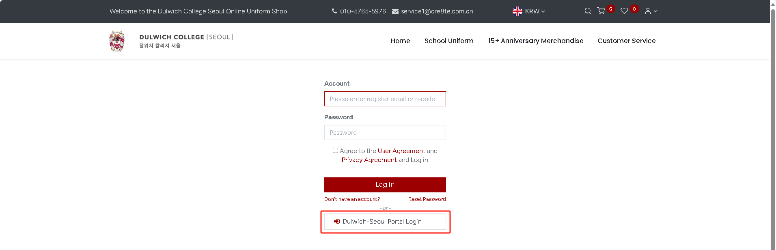Viewport: 776px width, 250px height.
Task: Open the Privacy Agreement link
Action: 369,160
